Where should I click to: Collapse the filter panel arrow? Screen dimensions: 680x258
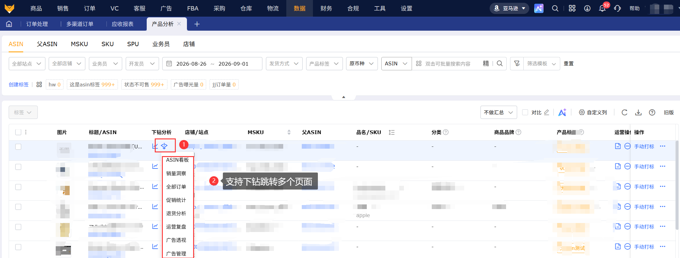pos(344,97)
